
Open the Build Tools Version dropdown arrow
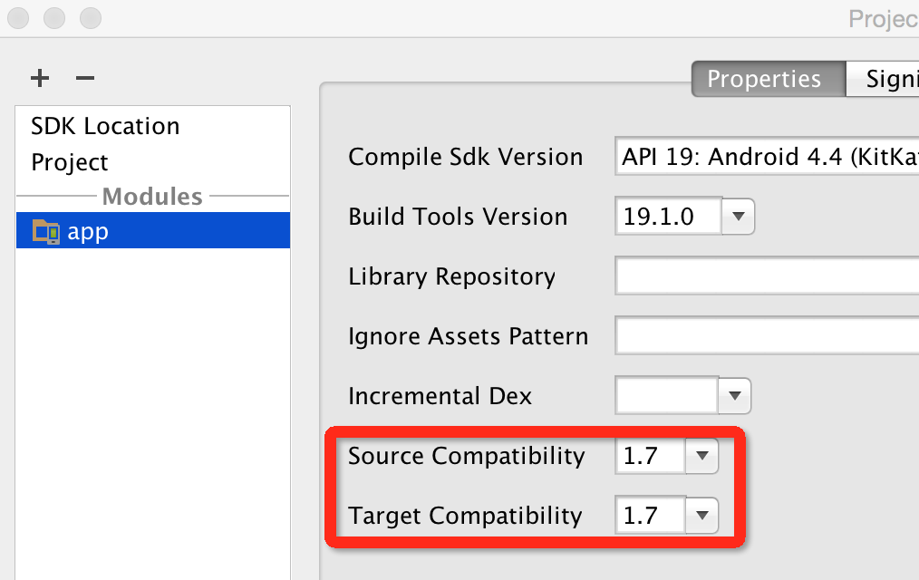738,217
